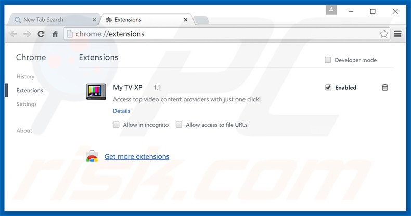Open the user profile avatar button
Image resolution: width=411 pixels, height=216 pixels.
[x=331, y=10]
